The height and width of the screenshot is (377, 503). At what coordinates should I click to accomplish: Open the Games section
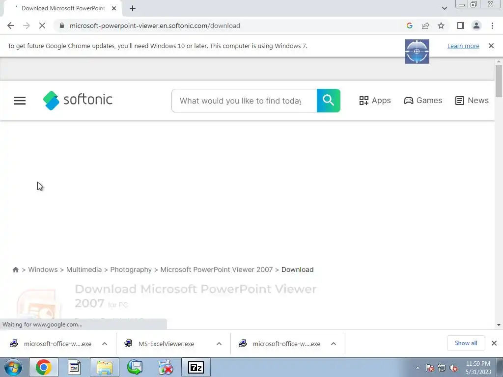click(423, 100)
